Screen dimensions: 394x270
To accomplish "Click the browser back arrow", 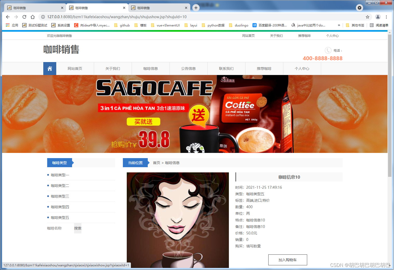I will click(8, 17).
